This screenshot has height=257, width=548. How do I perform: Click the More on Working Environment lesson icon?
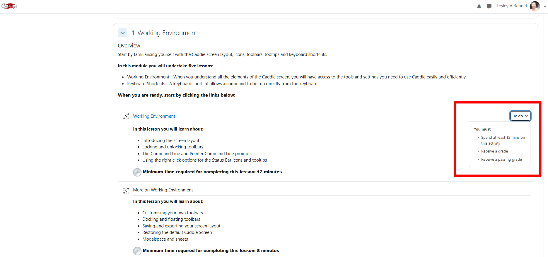pos(126,191)
